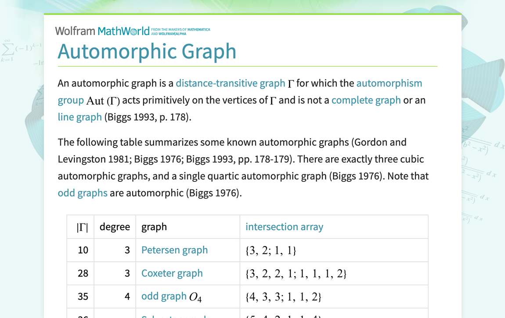Click the table cell showing 28 vertices
Viewport: 505px width, 318px height.
pos(81,273)
